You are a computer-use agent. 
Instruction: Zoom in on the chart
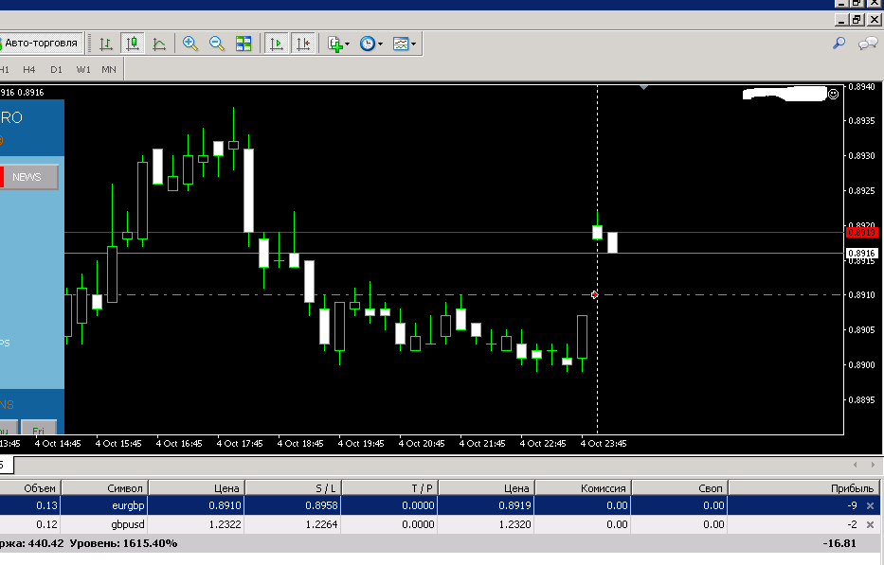(x=190, y=44)
